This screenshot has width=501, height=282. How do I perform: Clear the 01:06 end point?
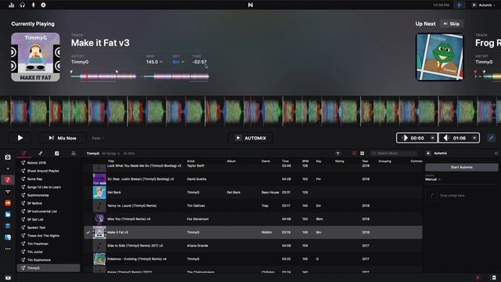(x=474, y=138)
